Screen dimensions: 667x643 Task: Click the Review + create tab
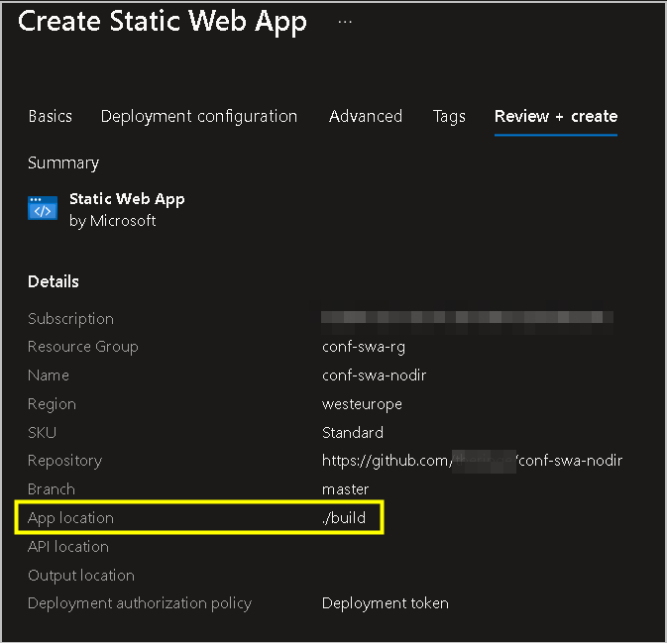pos(556,116)
